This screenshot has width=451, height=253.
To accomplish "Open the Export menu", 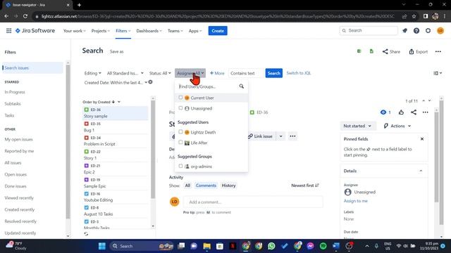I will 418,51.
